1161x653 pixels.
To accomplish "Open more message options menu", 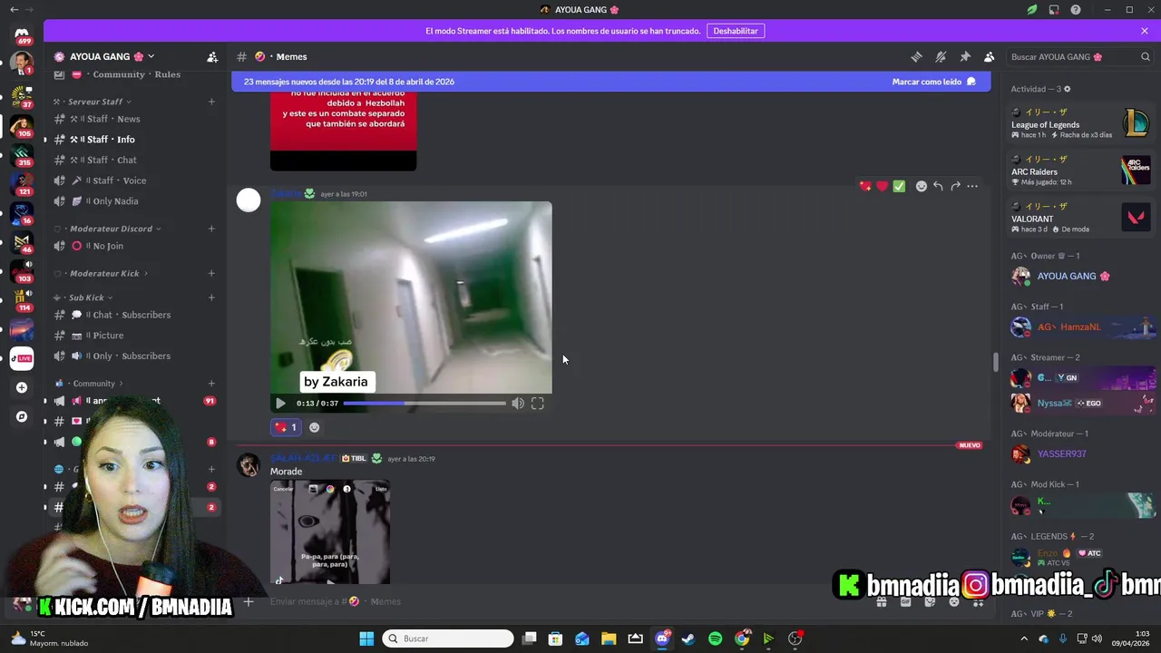I will pyautogui.click(x=972, y=186).
